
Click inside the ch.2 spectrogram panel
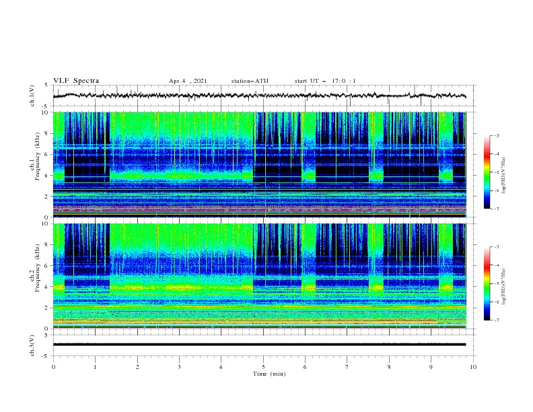coord(259,276)
